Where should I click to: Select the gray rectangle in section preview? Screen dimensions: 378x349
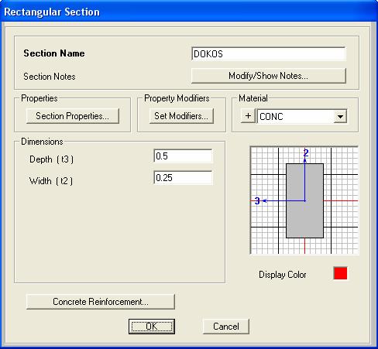pos(305,200)
